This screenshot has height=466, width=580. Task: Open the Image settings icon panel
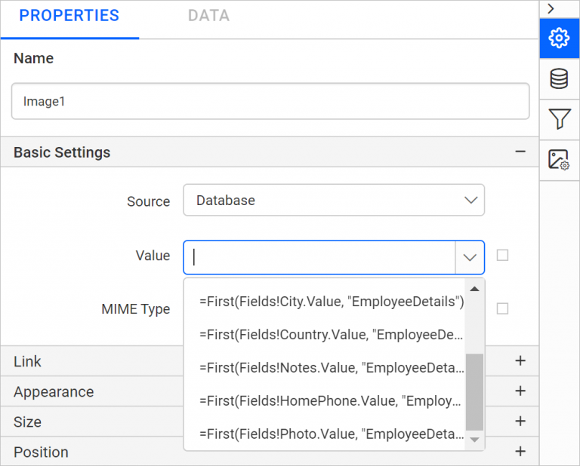click(x=560, y=160)
